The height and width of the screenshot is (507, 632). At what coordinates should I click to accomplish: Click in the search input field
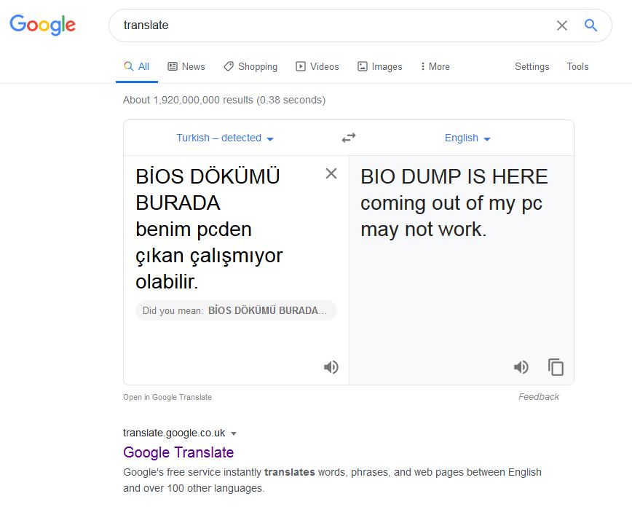328,25
